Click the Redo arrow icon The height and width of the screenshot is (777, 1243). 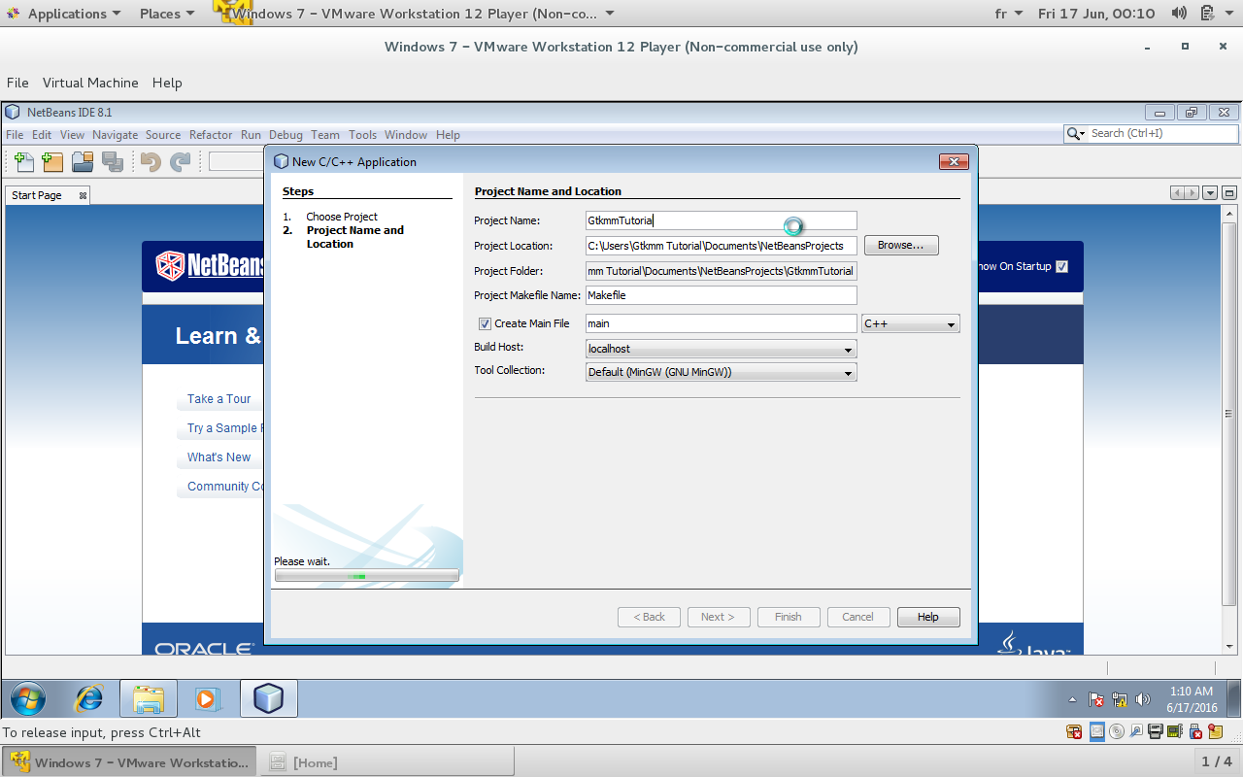coord(179,161)
